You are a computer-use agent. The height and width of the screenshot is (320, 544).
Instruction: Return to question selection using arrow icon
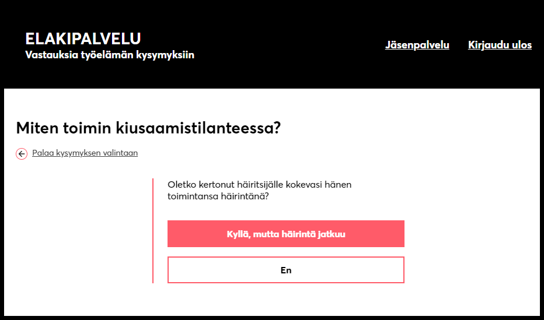click(x=22, y=154)
